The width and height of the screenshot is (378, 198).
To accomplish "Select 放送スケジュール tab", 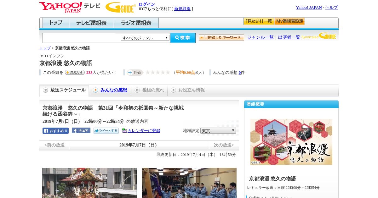I will point(64,90).
